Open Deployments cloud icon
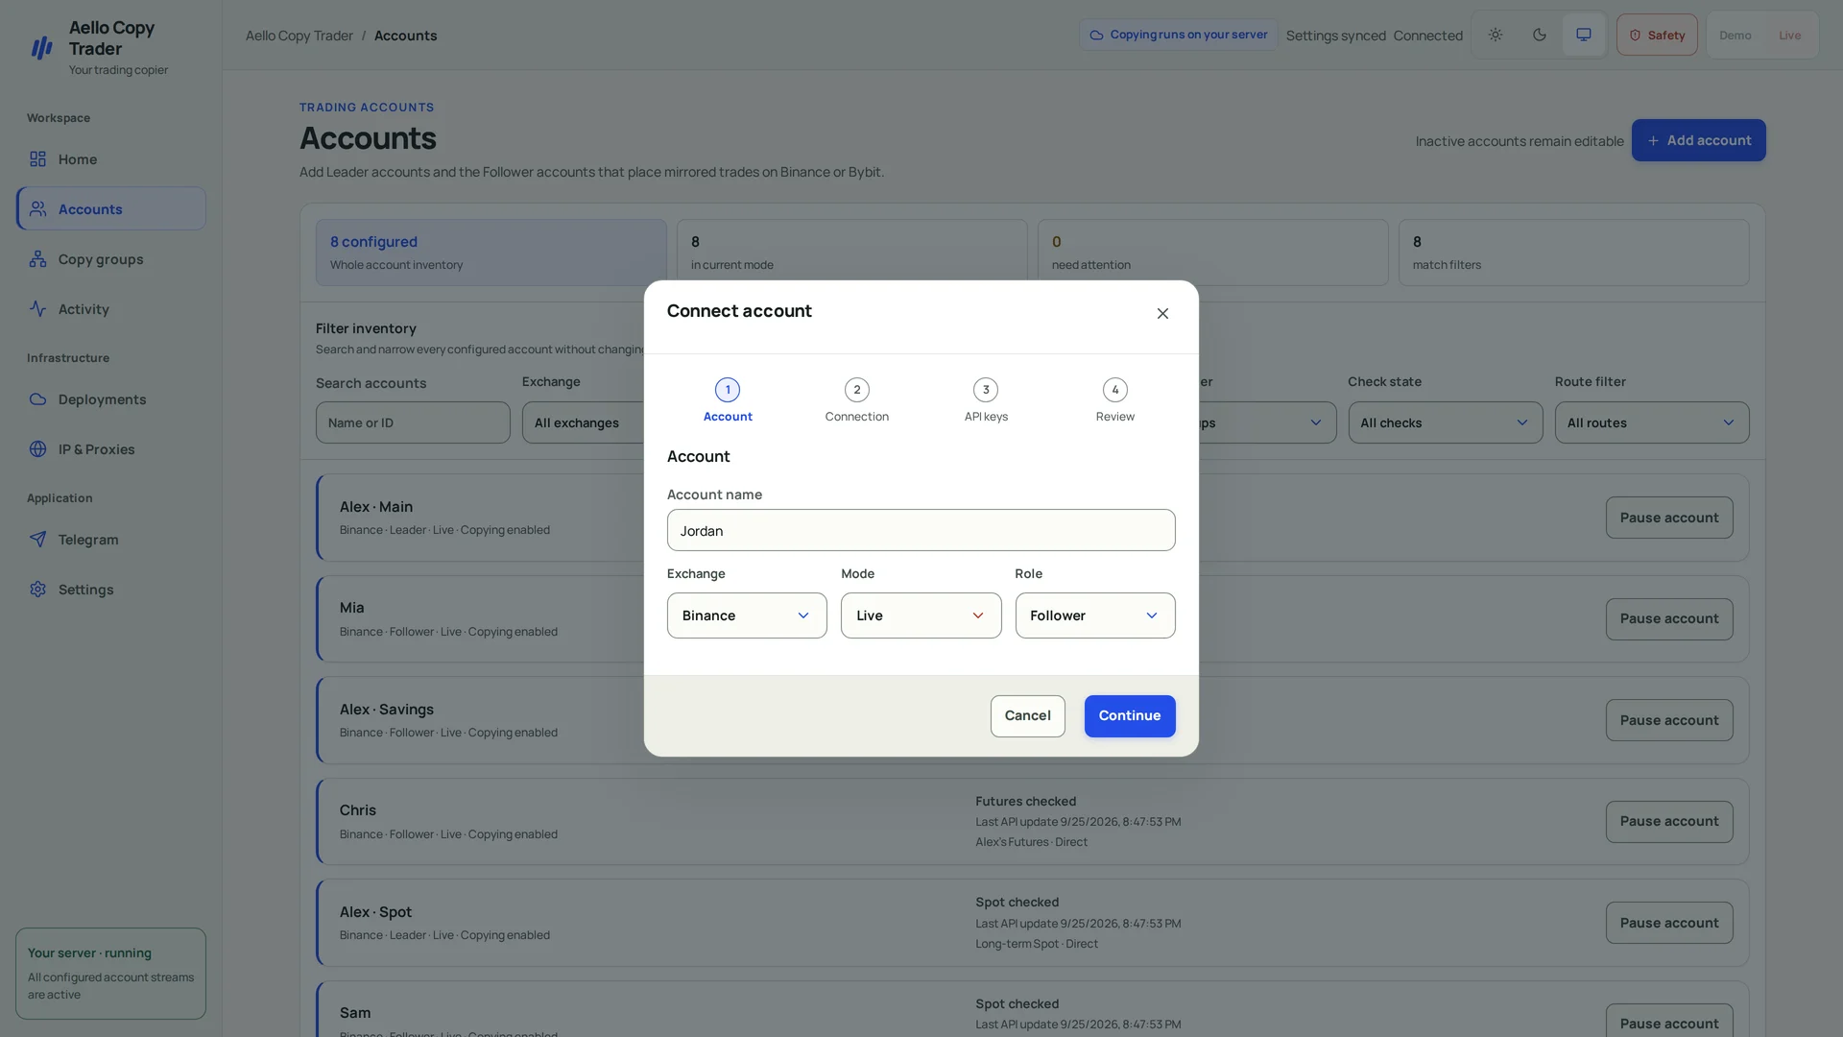This screenshot has width=1843, height=1037. (38, 399)
